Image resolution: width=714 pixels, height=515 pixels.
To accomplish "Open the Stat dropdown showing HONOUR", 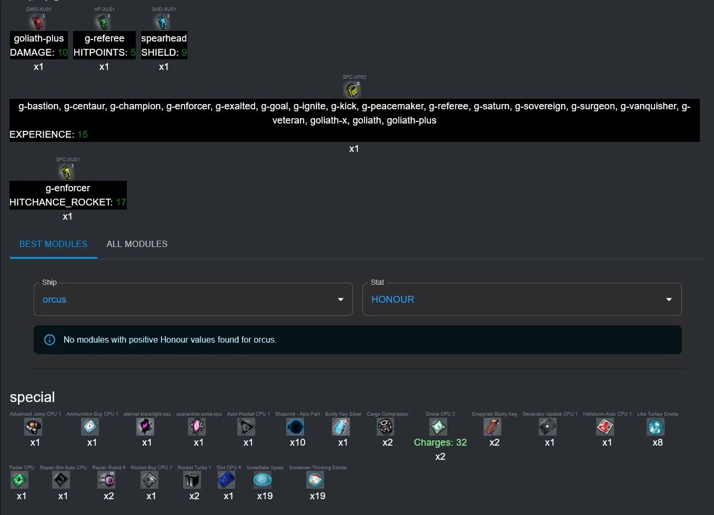I will click(522, 300).
